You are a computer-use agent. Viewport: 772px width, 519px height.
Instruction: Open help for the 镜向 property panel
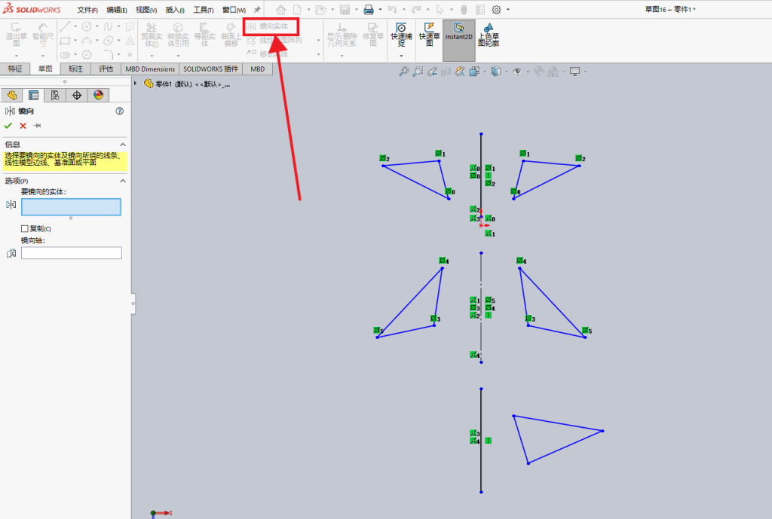(120, 111)
